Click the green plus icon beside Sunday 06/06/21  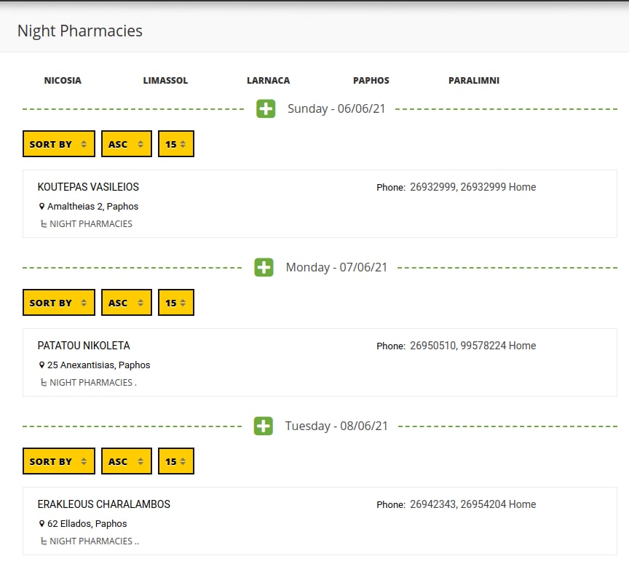coord(266,109)
